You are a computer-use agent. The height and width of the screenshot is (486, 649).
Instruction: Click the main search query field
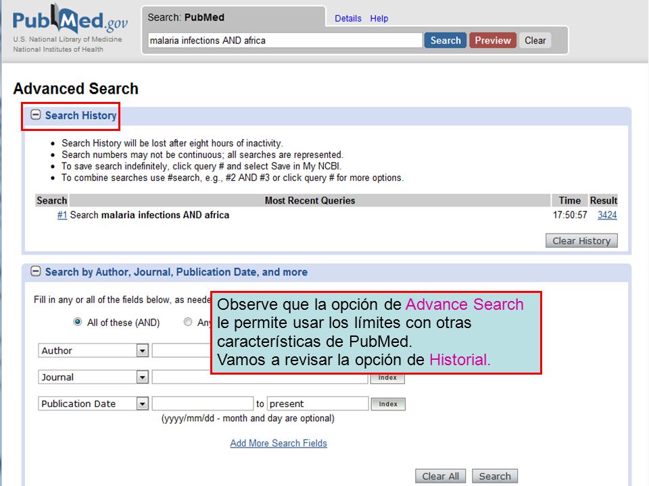(x=285, y=40)
